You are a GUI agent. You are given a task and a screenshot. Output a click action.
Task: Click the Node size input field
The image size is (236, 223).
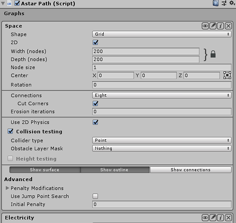pyautogui.click(x=162, y=67)
